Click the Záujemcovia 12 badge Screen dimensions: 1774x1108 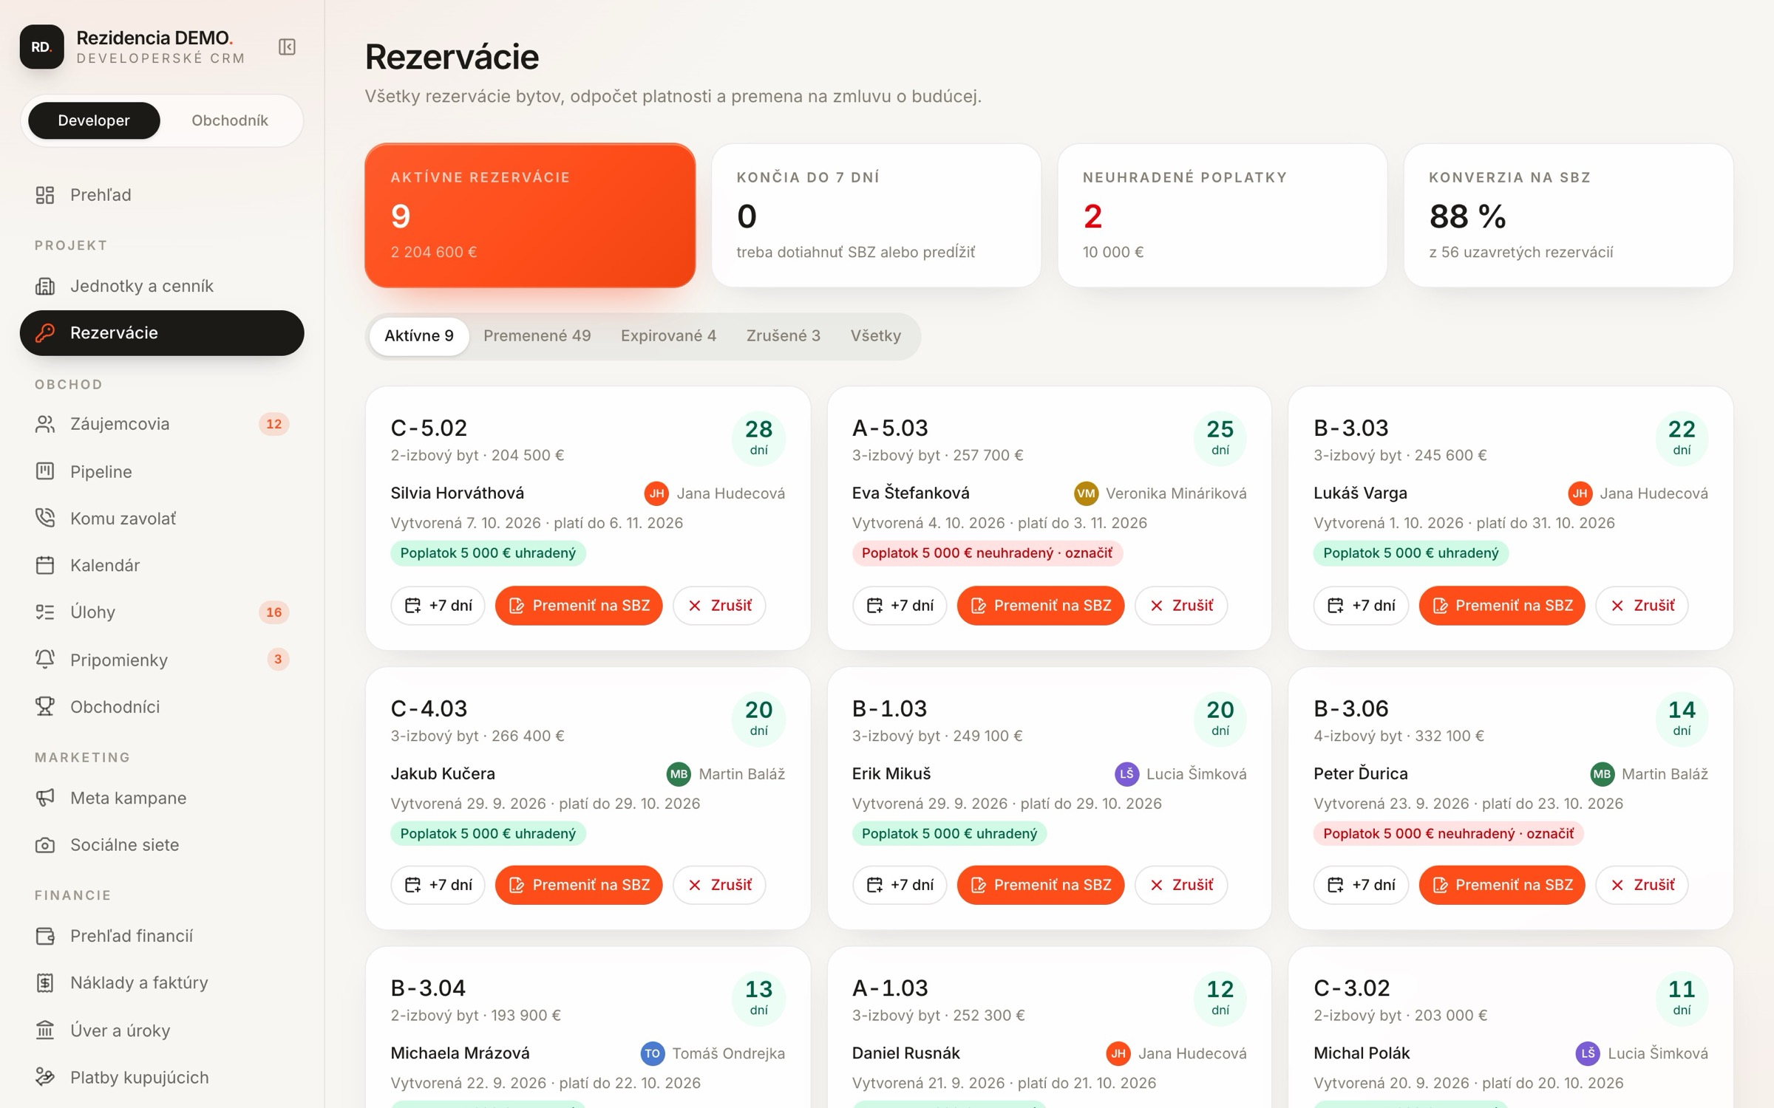tap(273, 424)
